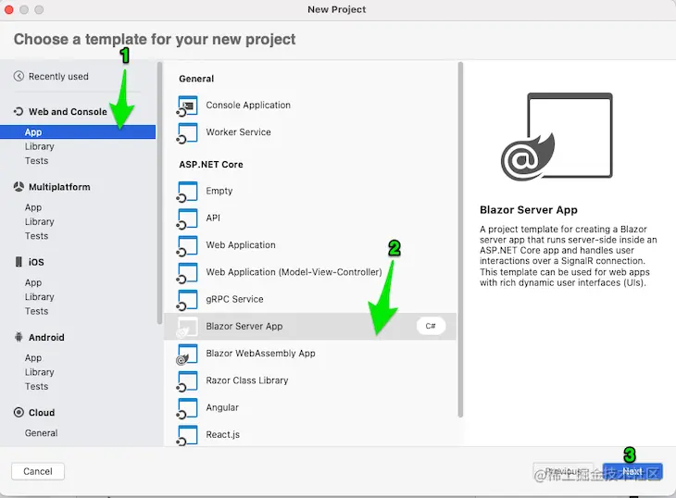Click the Cloud category icon

point(19,412)
